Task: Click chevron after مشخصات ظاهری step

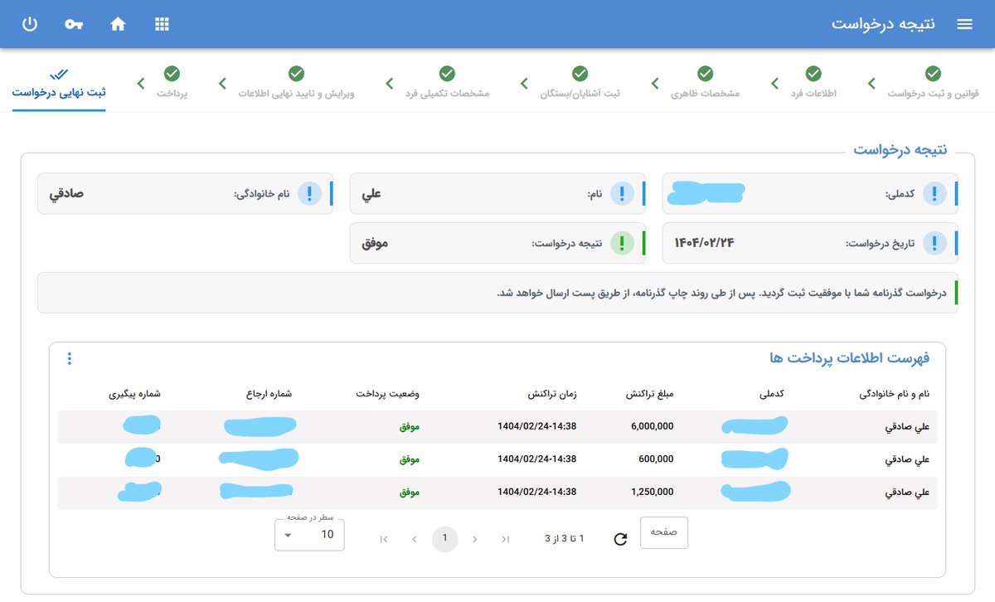Action: [654, 83]
